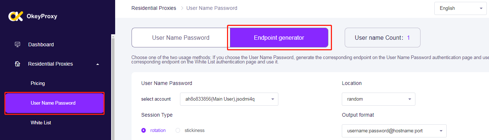The image size is (489, 140).
Task: Switch to Endpoint generator tab
Action: coord(279,38)
